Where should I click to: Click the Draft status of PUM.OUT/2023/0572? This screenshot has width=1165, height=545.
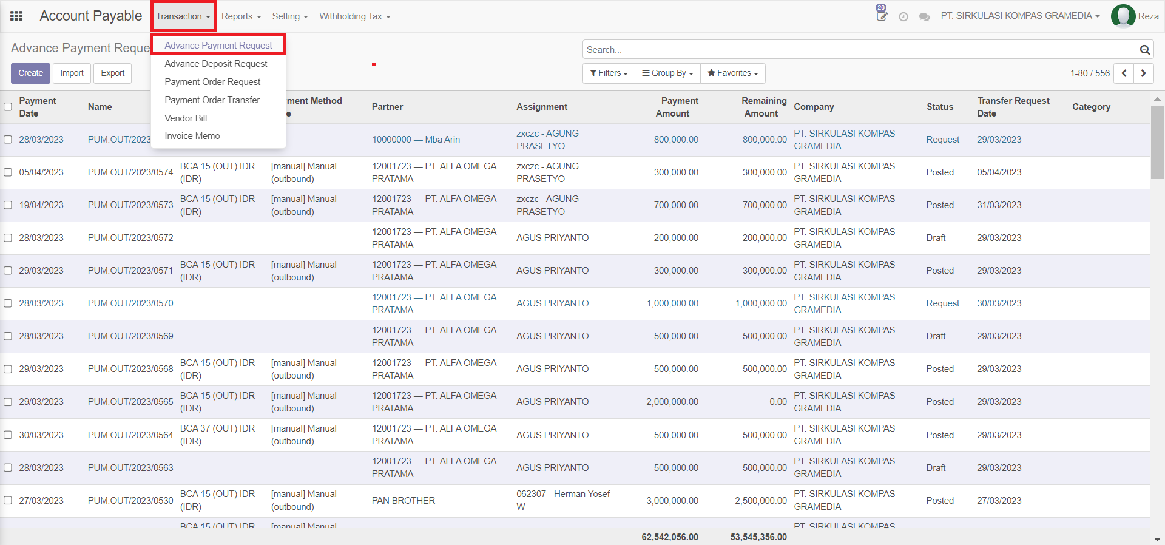click(x=936, y=238)
